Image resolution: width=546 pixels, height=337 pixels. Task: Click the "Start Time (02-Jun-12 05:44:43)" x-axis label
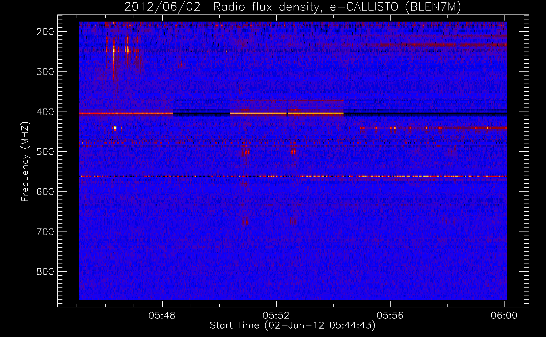293,326
